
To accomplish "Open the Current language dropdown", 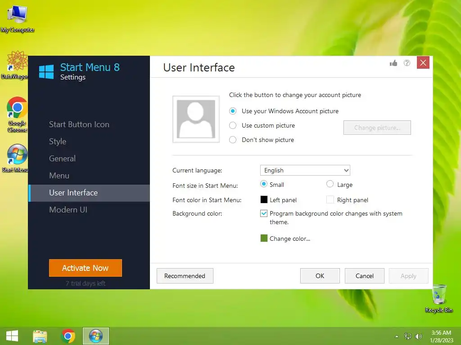I will coord(305,170).
